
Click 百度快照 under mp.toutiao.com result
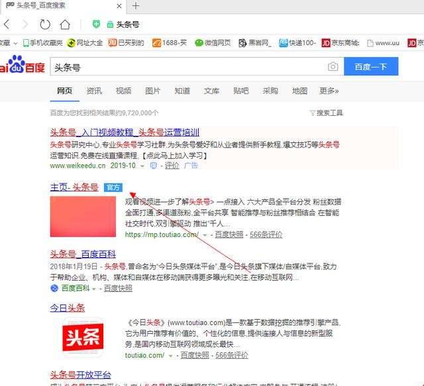pyautogui.click(x=229, y=234)
